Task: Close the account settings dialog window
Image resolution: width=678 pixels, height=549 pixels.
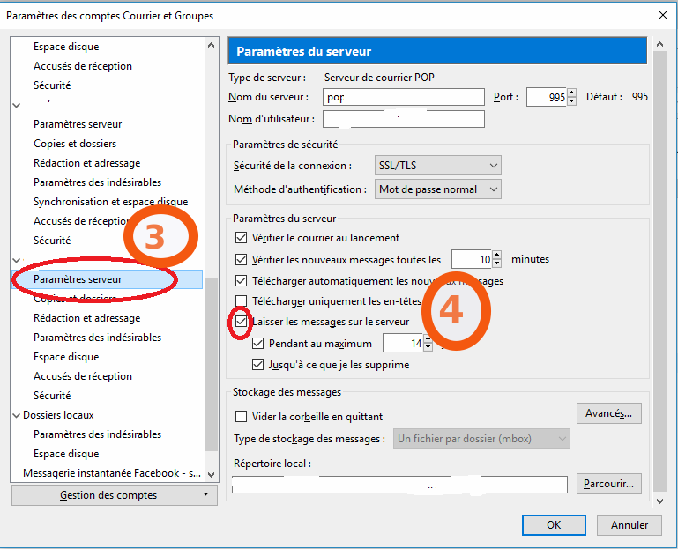Action: tap(662, 15)
